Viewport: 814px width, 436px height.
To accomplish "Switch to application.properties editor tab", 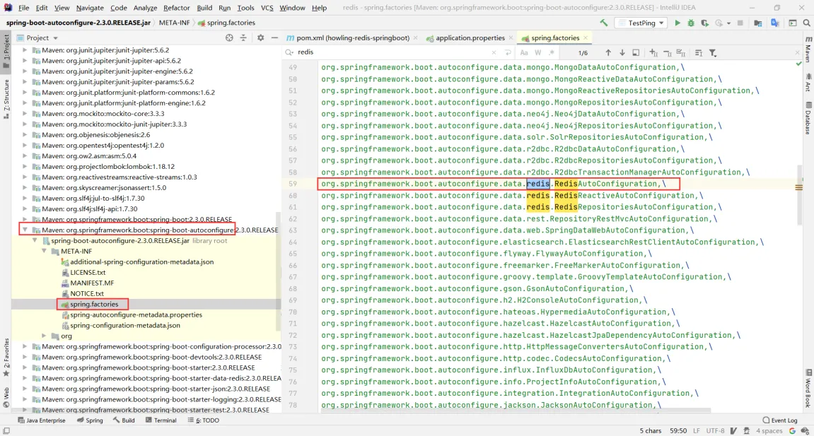I will [470, 37].
